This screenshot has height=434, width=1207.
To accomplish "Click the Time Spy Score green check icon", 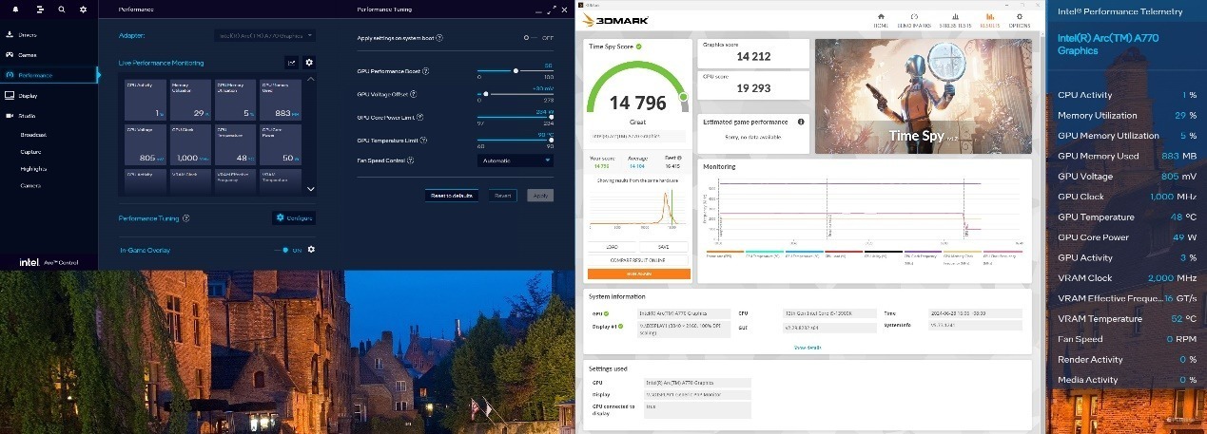I will tap(638, 46).
